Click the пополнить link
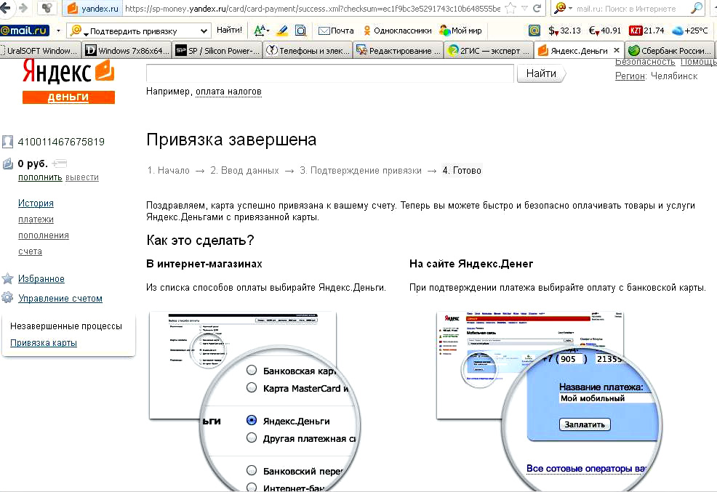717x492 pixels. (40, 177)
